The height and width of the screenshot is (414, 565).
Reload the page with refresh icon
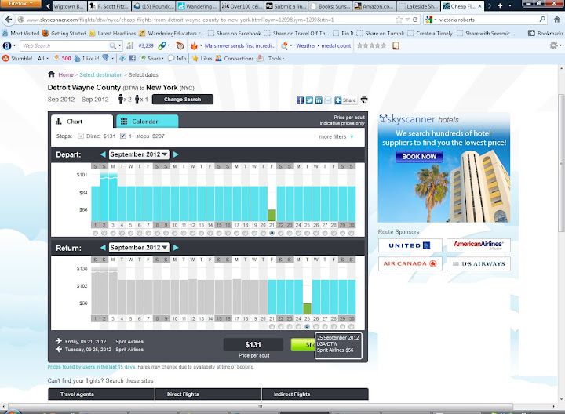[x=415, y=20]
